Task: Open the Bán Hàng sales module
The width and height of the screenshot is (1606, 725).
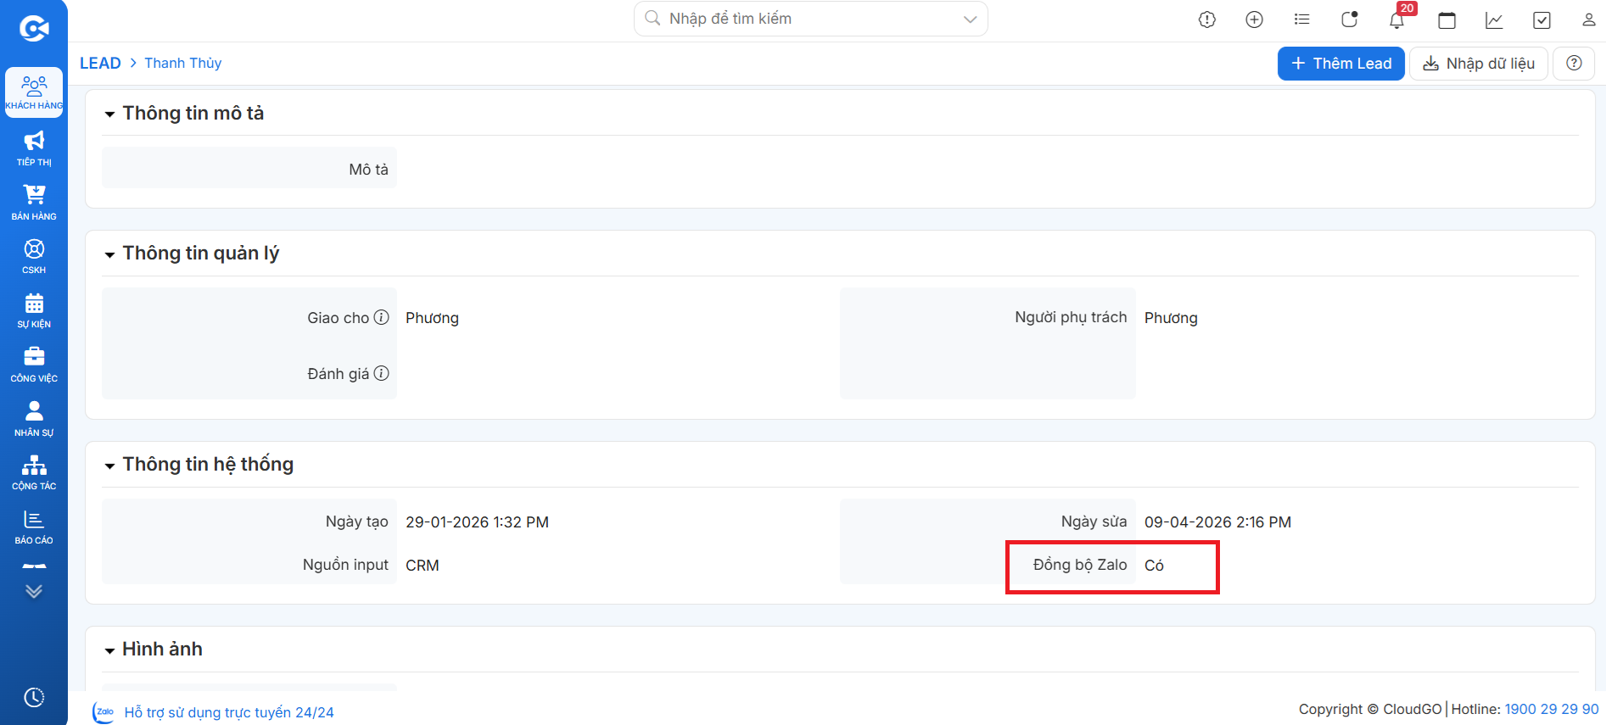Action: click(34, 203)
